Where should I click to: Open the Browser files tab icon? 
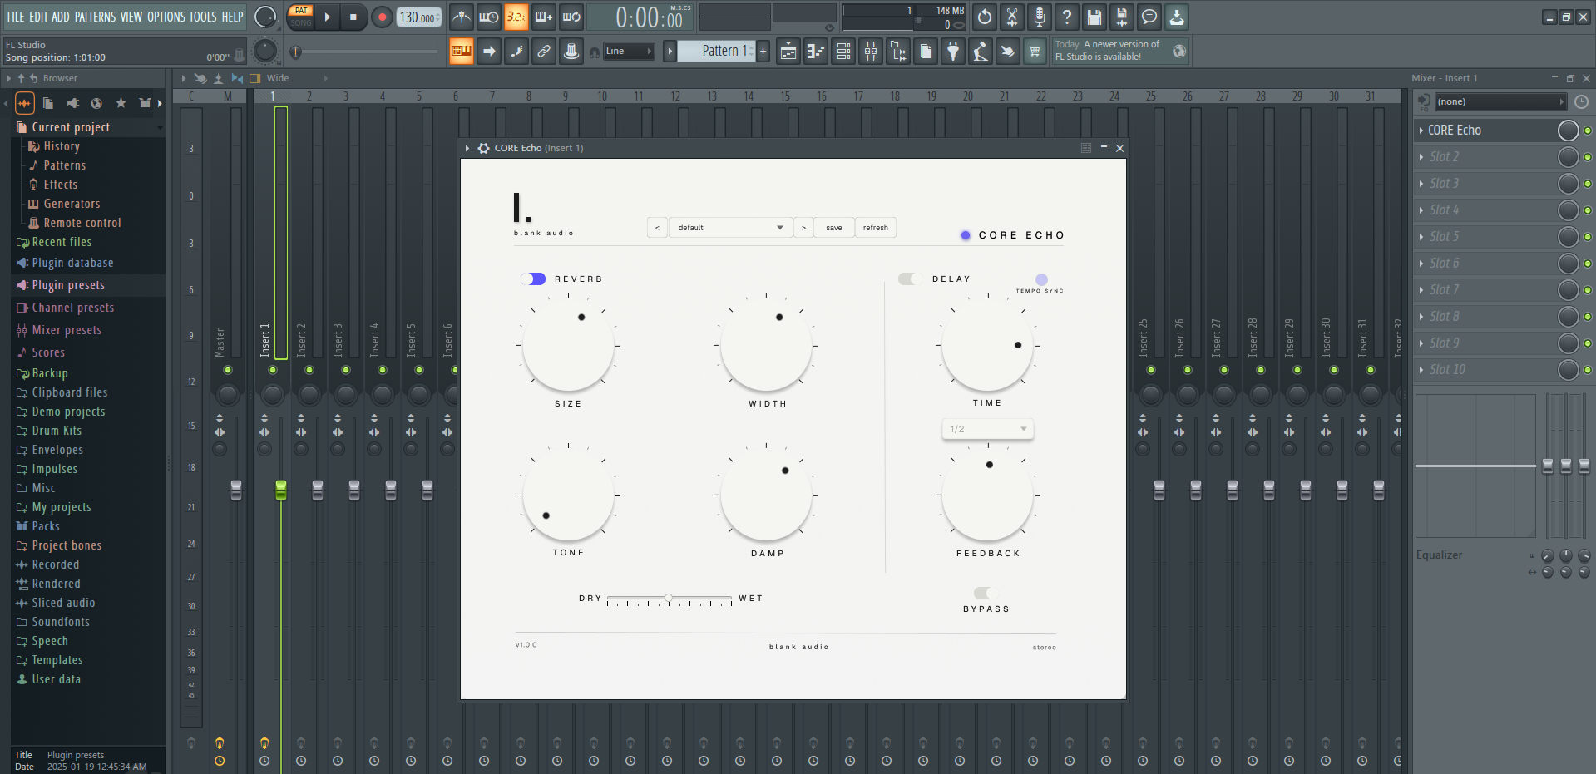[x=48, y=103]
